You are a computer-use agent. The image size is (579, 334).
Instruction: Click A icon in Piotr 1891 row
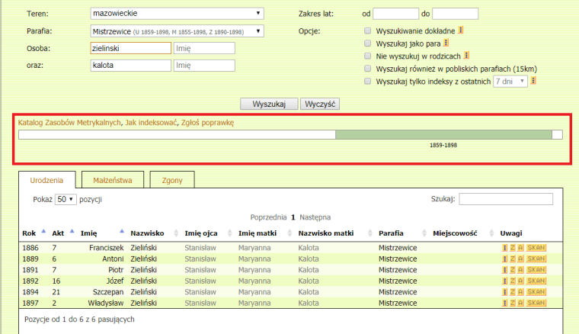[x=520, y=270]
